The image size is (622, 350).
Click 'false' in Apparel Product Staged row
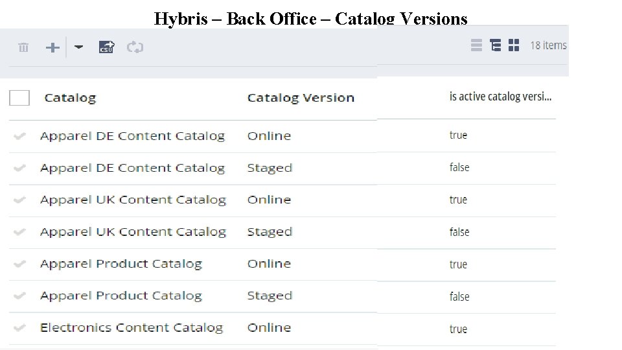[459, 296]
